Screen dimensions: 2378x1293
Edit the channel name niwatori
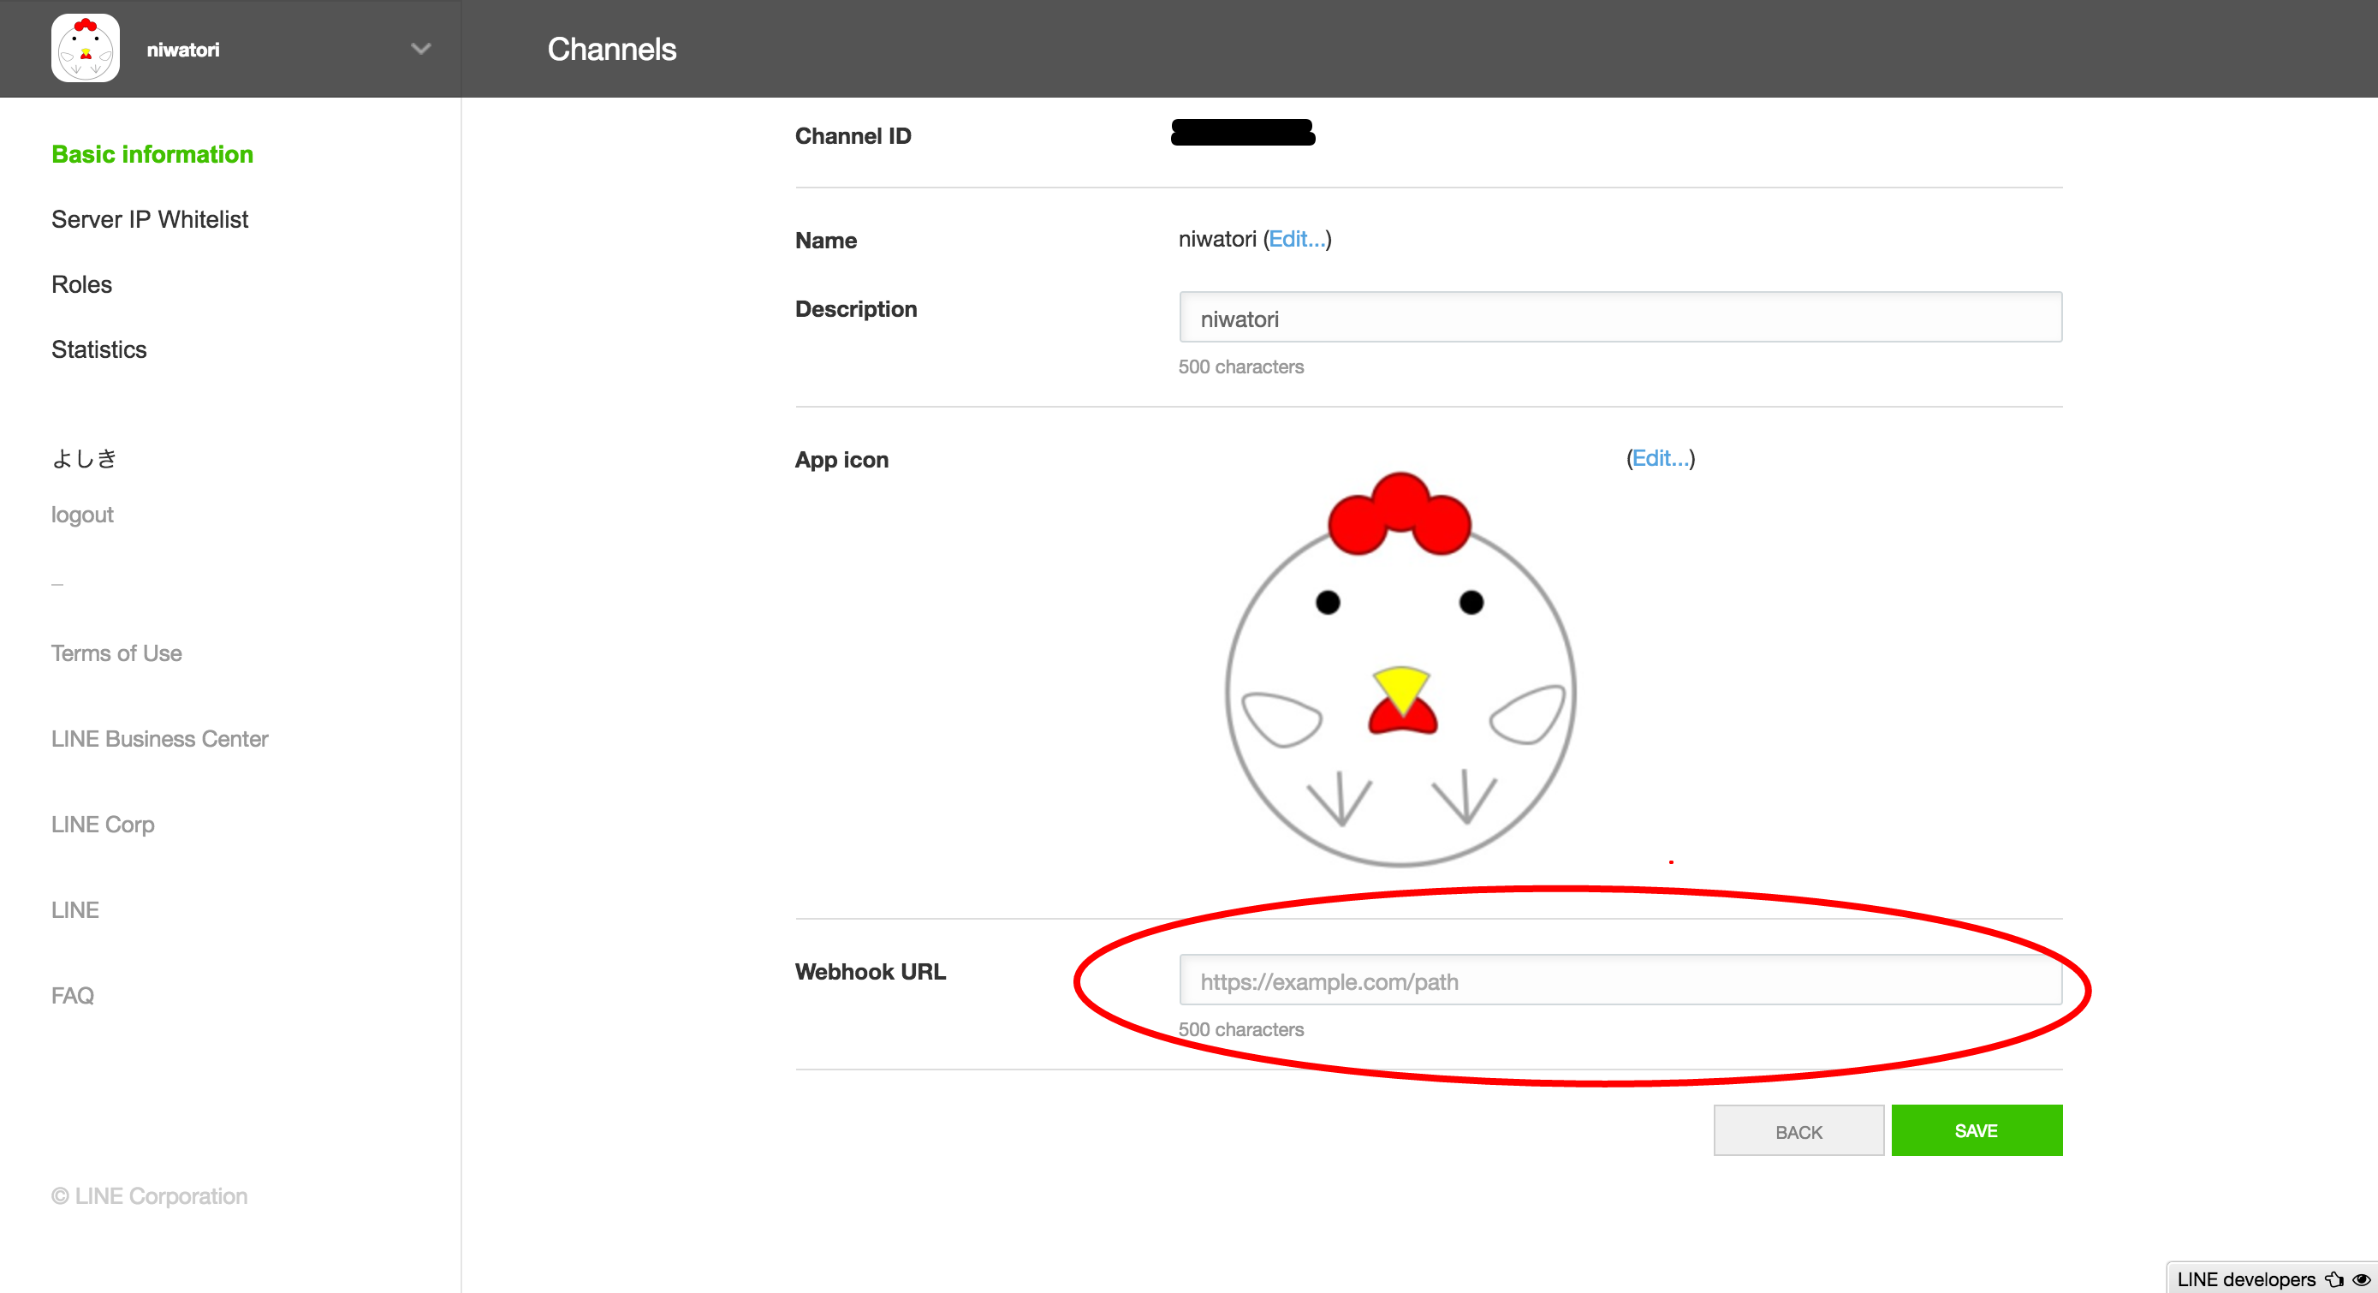click(x=1297, y=239)
